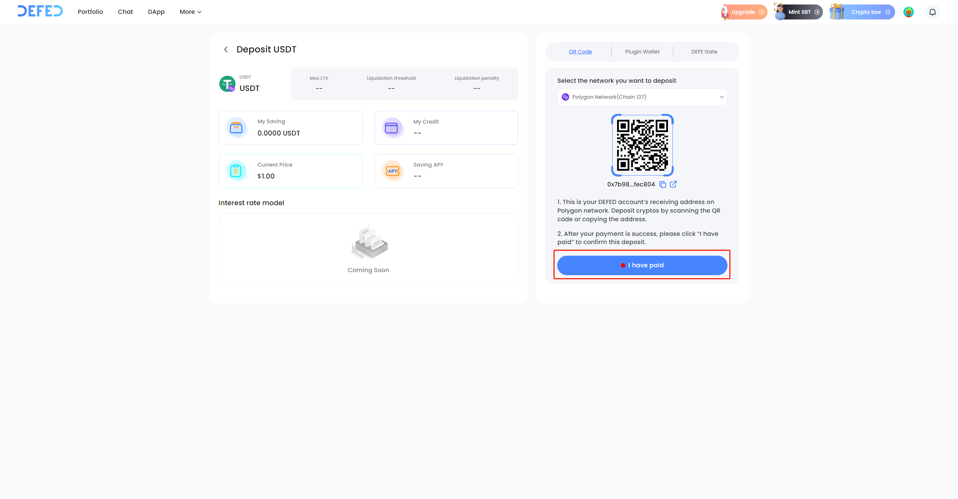The width and height of the screenshot is (958, 499).
Task: Click the deposit QR code image
Action: 642,145
